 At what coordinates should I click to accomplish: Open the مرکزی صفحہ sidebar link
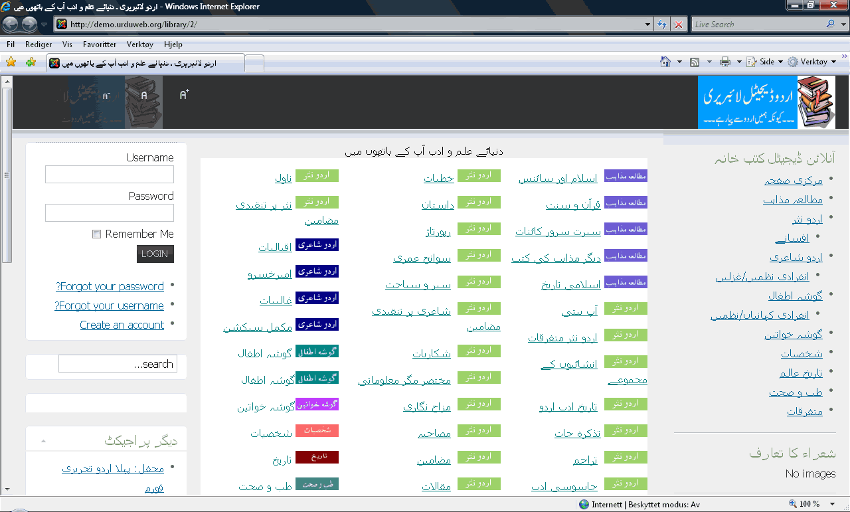[793, 180]
